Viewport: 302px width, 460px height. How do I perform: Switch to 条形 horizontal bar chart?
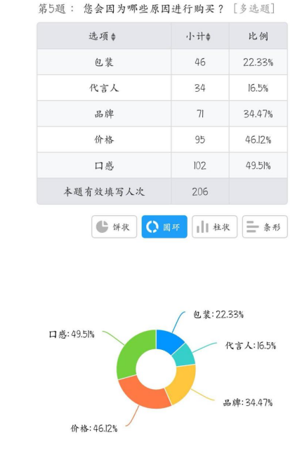pyautogui.click(x=265, y=226)
